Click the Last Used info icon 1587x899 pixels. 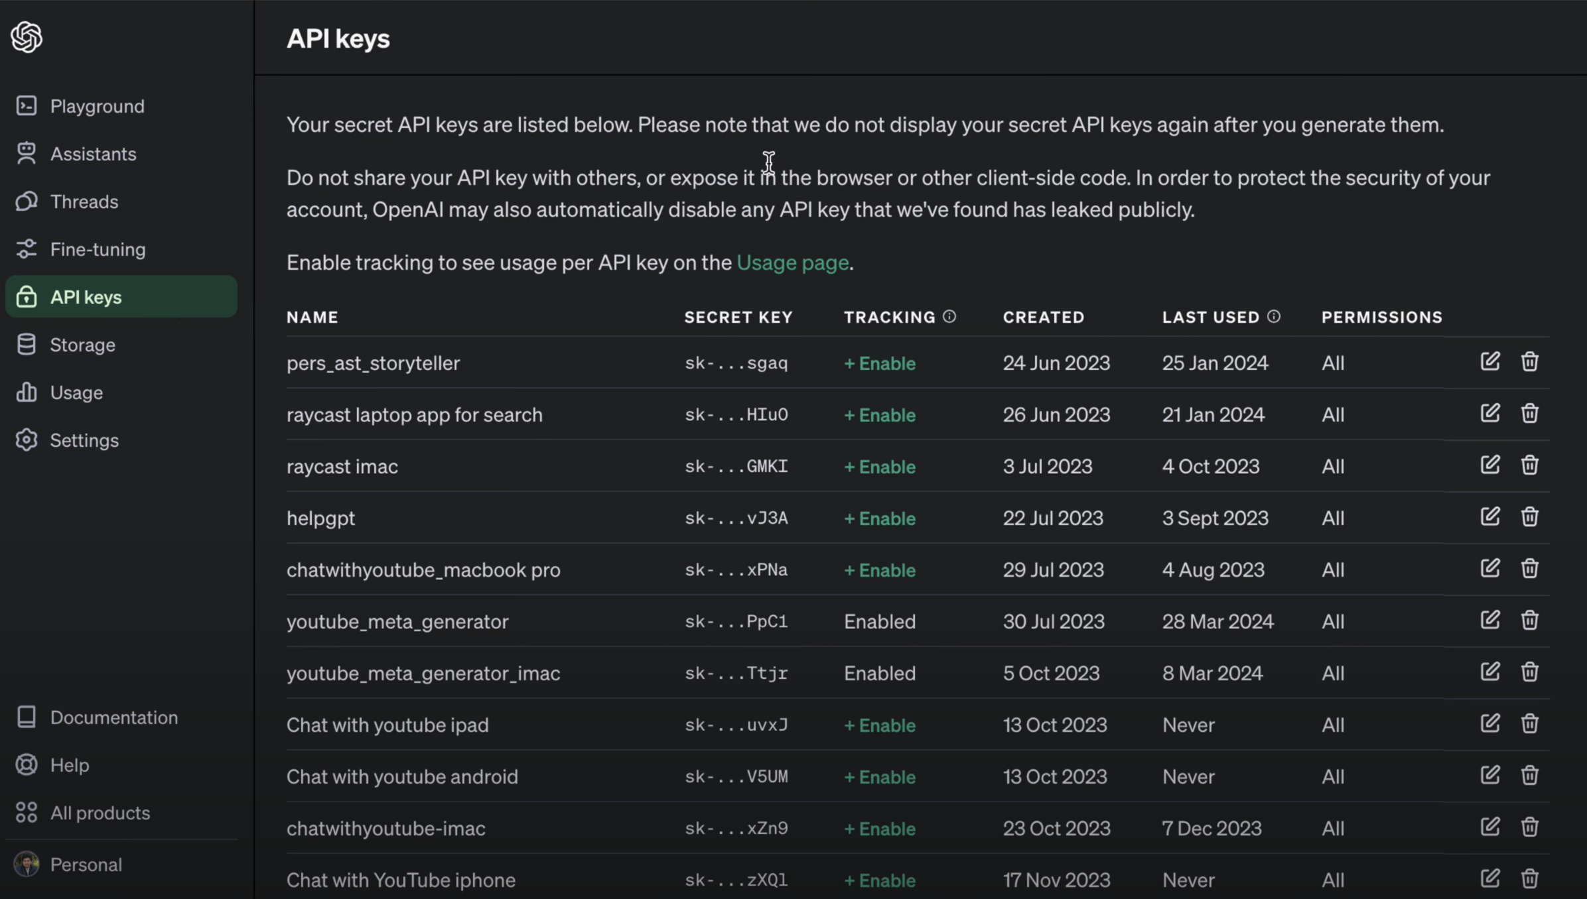point(1273,316)
